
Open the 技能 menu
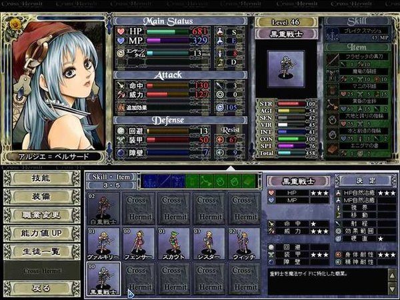[x=41, y=178]
